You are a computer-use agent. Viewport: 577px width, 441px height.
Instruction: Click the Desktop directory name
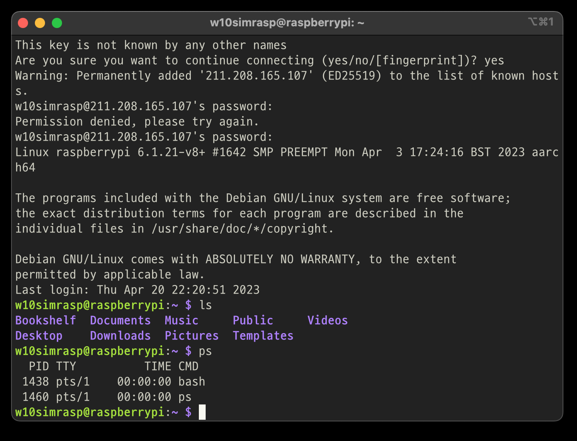point(39,336)
